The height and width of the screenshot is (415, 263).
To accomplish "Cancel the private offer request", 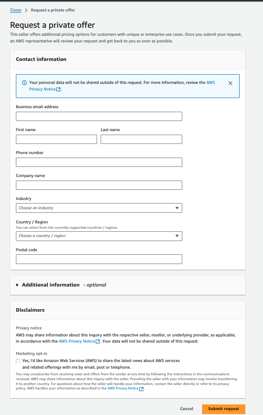I will [187, 409].
